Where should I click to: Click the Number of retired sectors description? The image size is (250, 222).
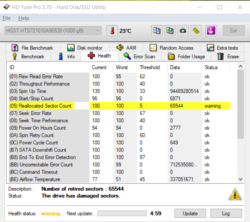[83, 189]
